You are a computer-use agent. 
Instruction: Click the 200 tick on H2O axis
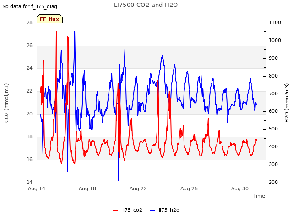pos(273,182)
